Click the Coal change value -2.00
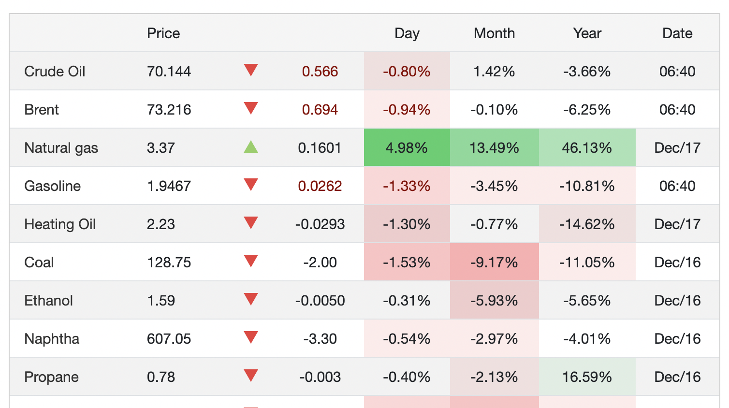The height and width of the screenshot is (408, 729). point(320,262)
